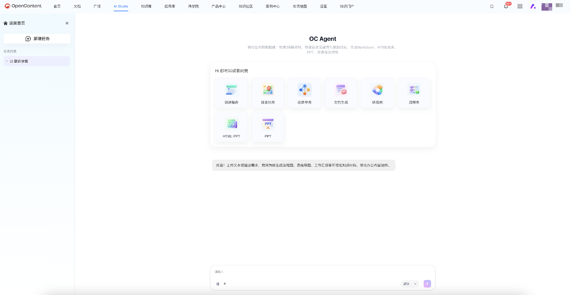The width and height of the screenshot is (570, 295).
Task: Click the OpenContent logo
Action: 23,6
